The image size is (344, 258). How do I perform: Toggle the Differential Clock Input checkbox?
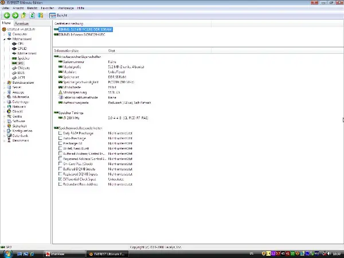(61, 179)
